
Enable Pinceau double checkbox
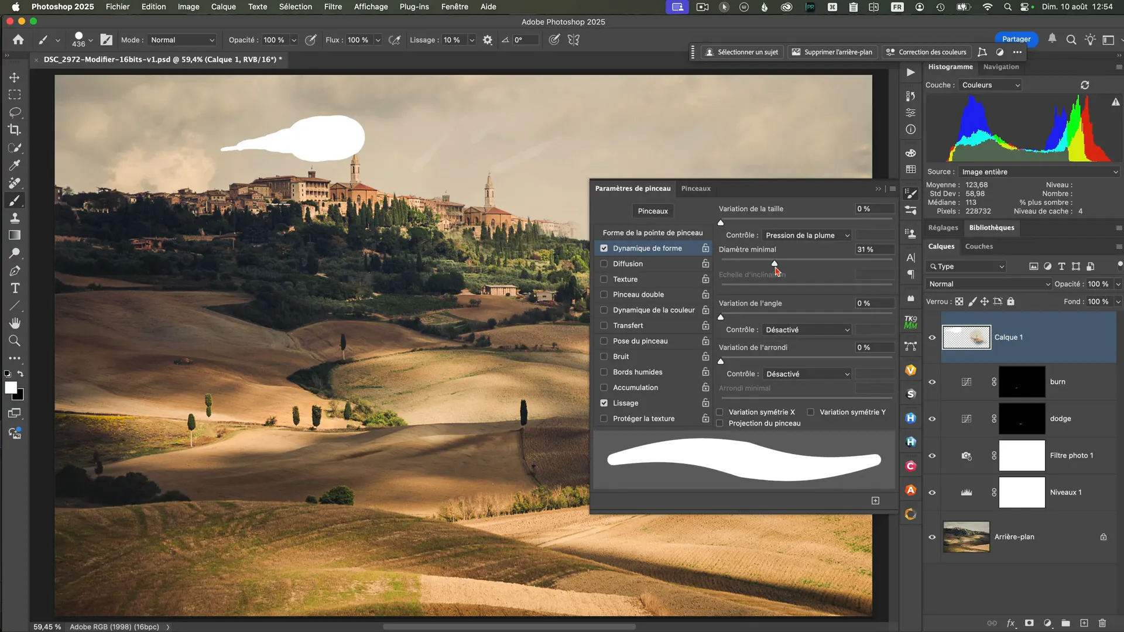pos(604,294)
